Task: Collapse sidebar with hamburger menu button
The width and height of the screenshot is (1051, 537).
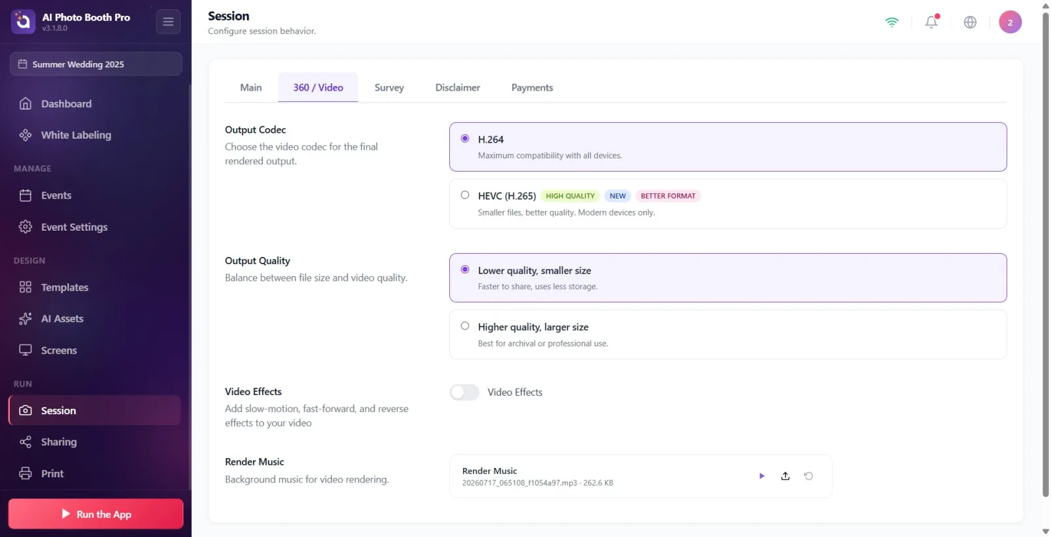Action: point(168,22)
